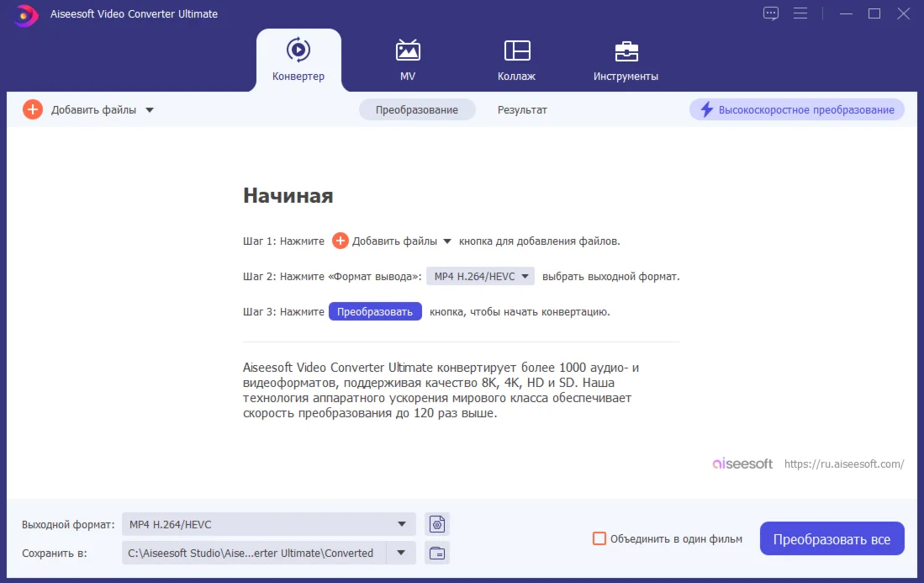Click the 'Преобразовать все' button
Screen dimensions: 924x583
point(832,539)
